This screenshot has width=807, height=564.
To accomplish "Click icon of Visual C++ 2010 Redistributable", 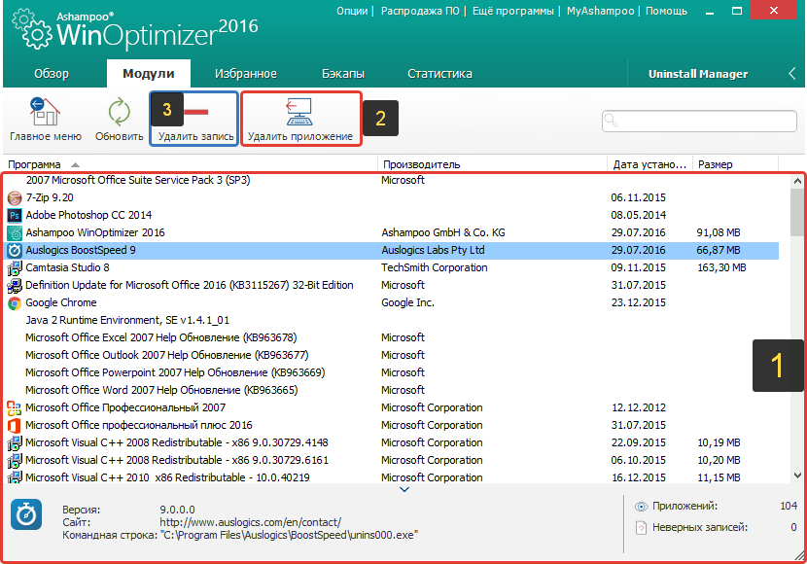I will pos(15,476).
